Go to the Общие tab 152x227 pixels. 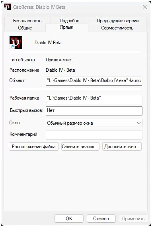[x=25, y=27]
